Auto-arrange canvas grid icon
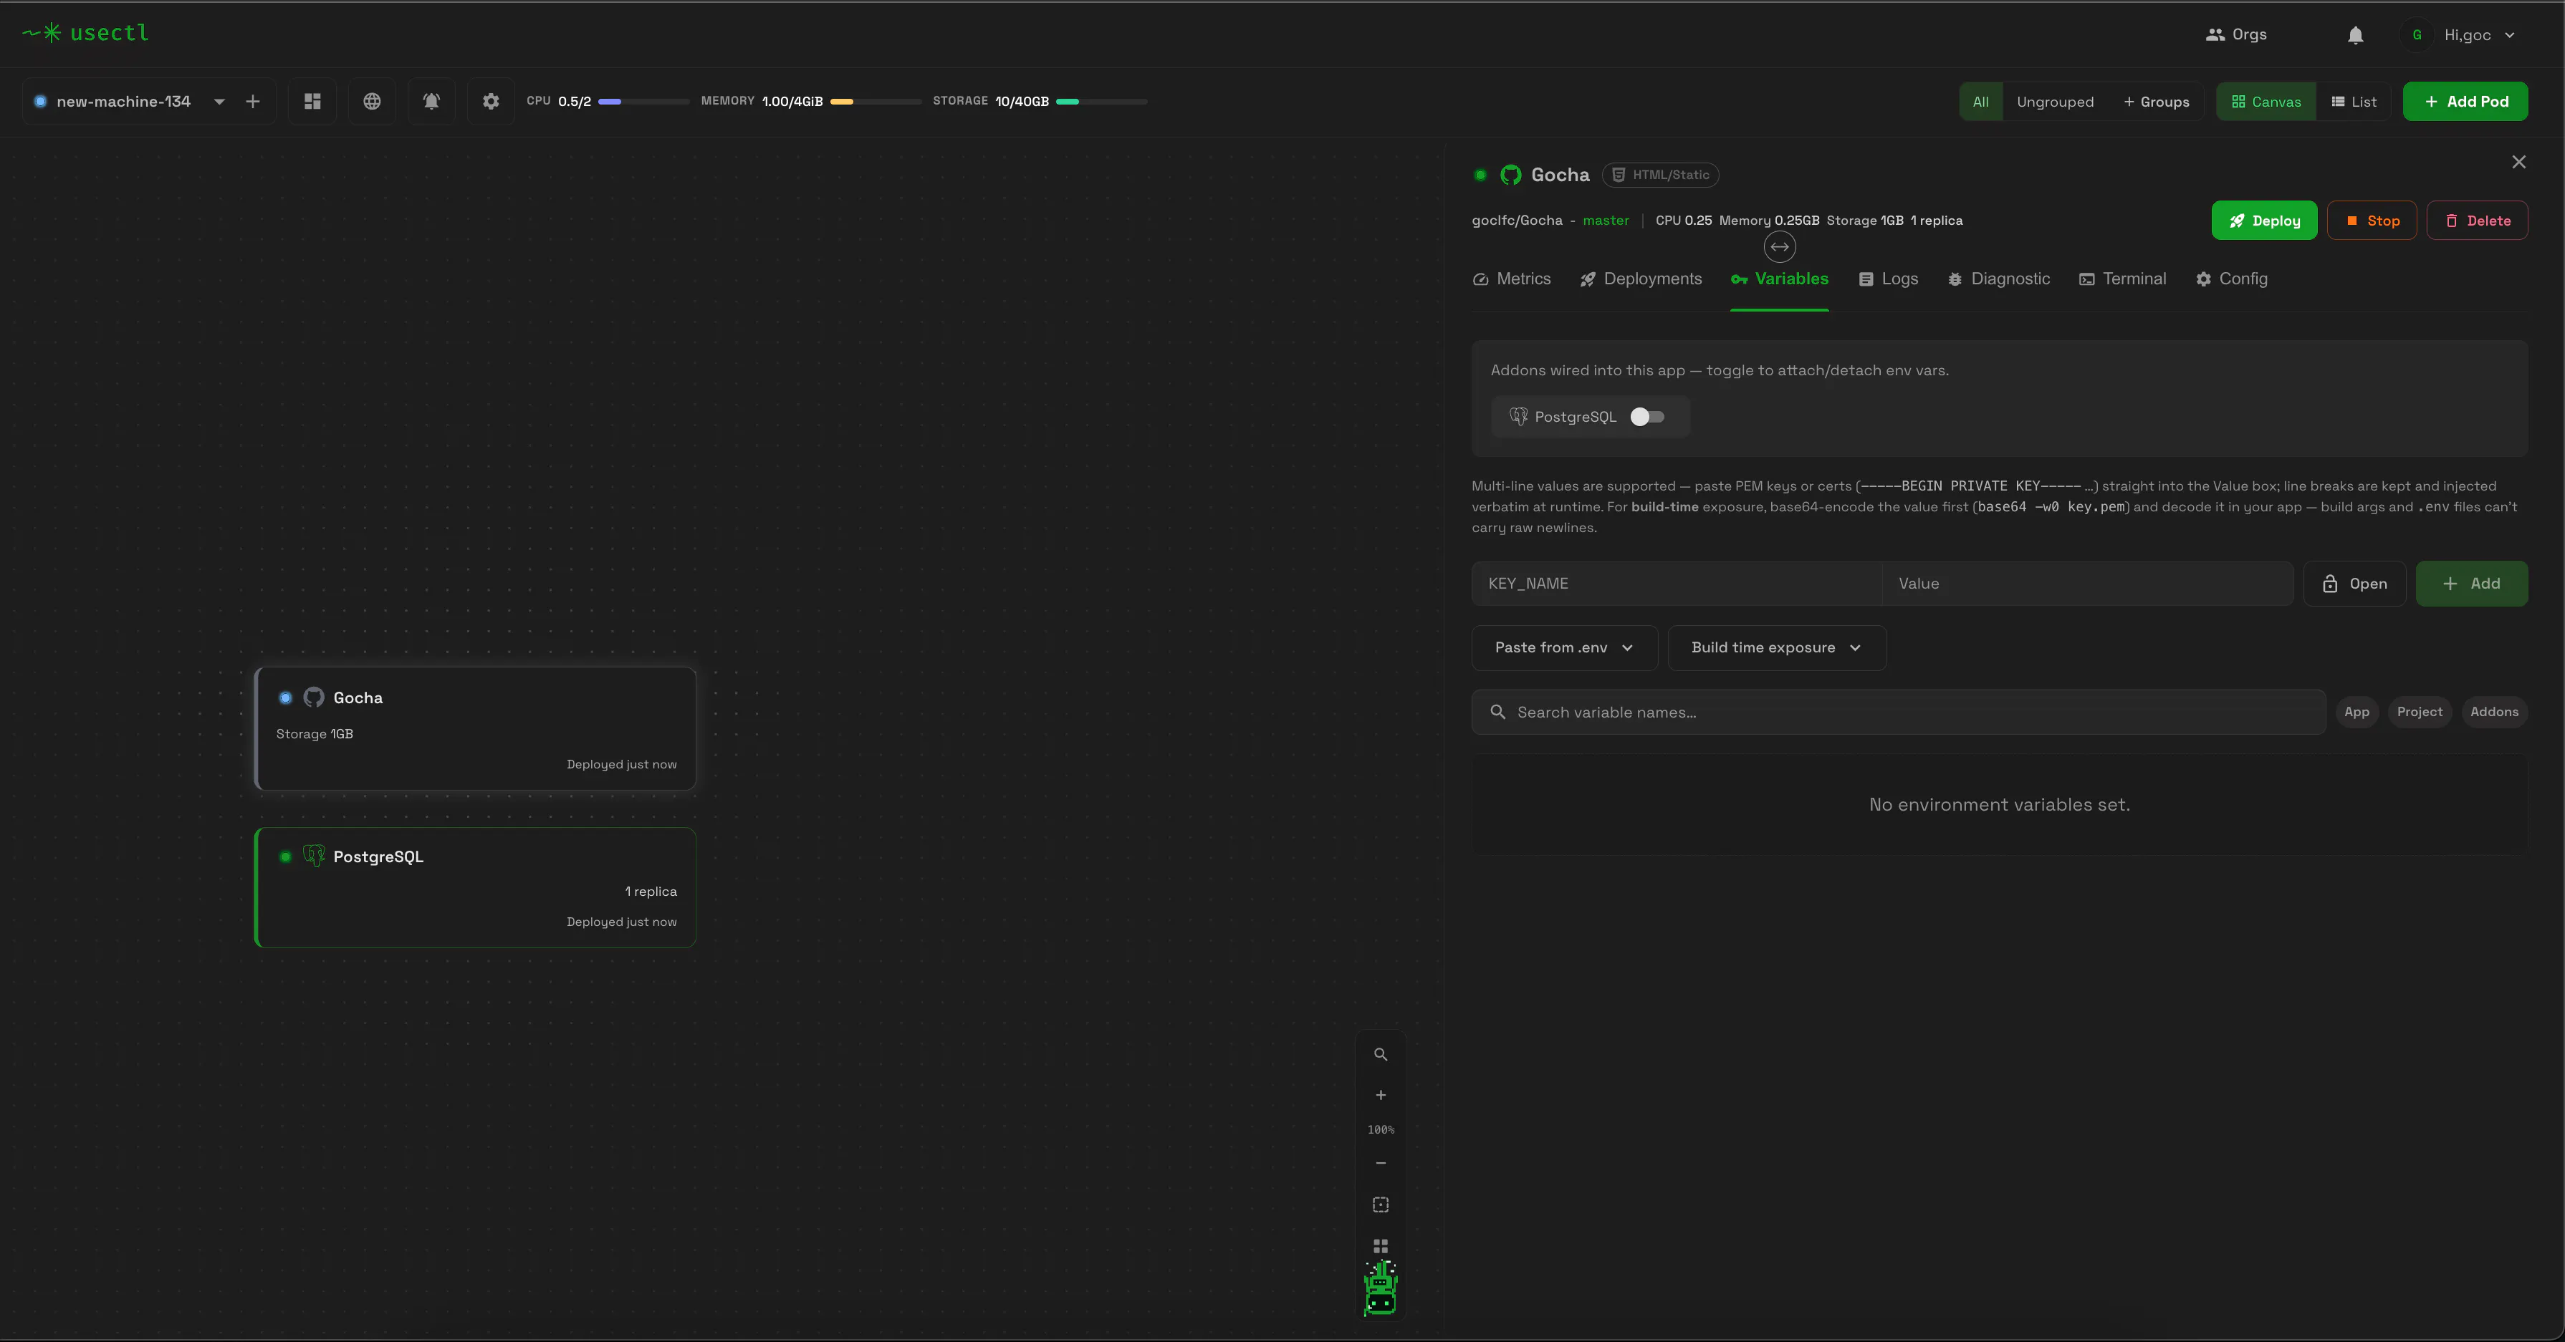The image size is (2565, 1342). pos(1381,1245)
